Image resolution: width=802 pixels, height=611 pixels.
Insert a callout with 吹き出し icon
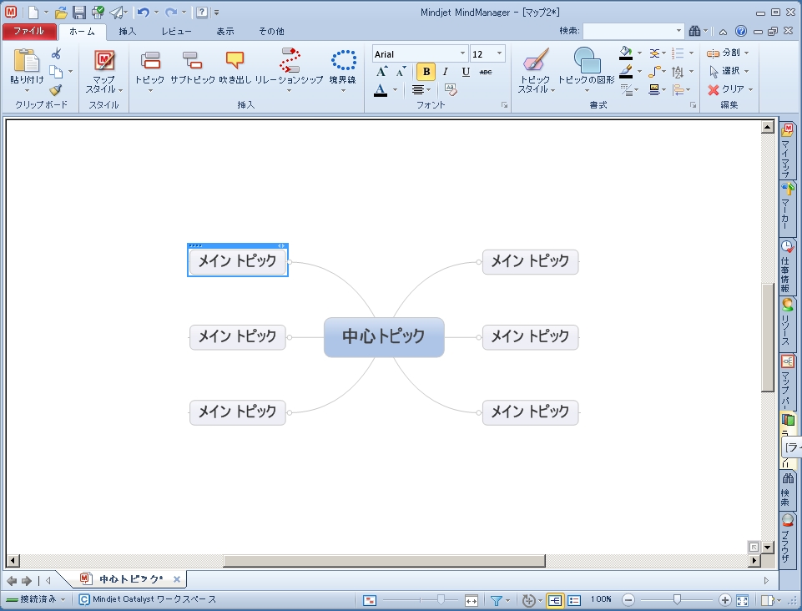click(x=235, y=61)
